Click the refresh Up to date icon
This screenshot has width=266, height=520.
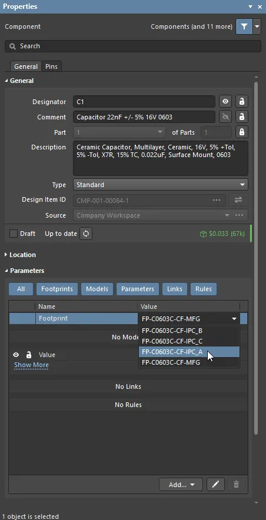coord(86,234)
